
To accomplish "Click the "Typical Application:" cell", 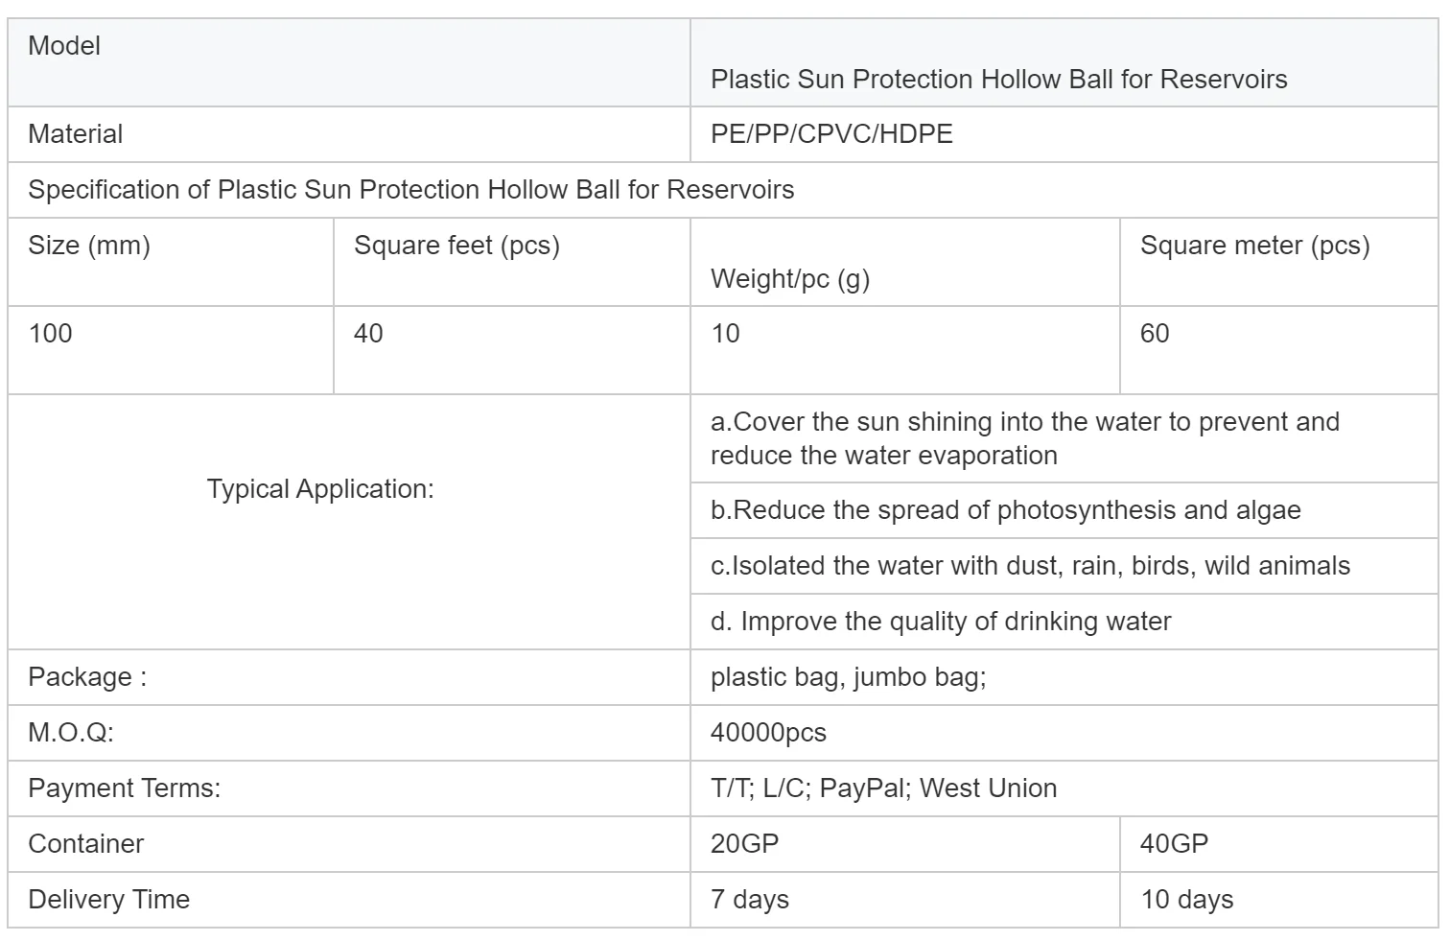I will (x=320, y=489).
